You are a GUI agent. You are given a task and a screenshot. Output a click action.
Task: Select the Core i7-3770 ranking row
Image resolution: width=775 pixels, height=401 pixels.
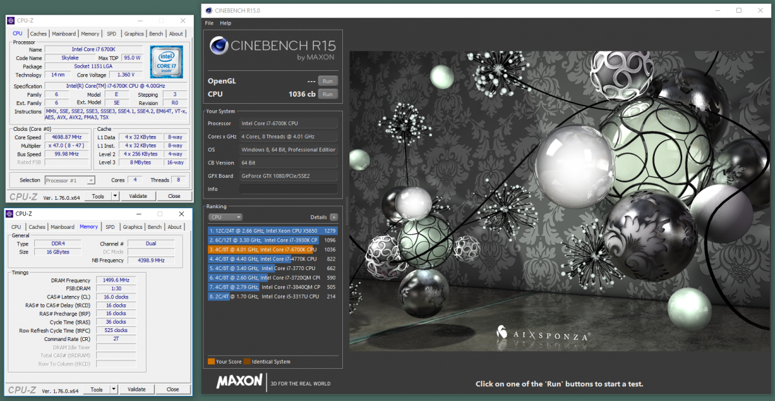tap(273, 268)
